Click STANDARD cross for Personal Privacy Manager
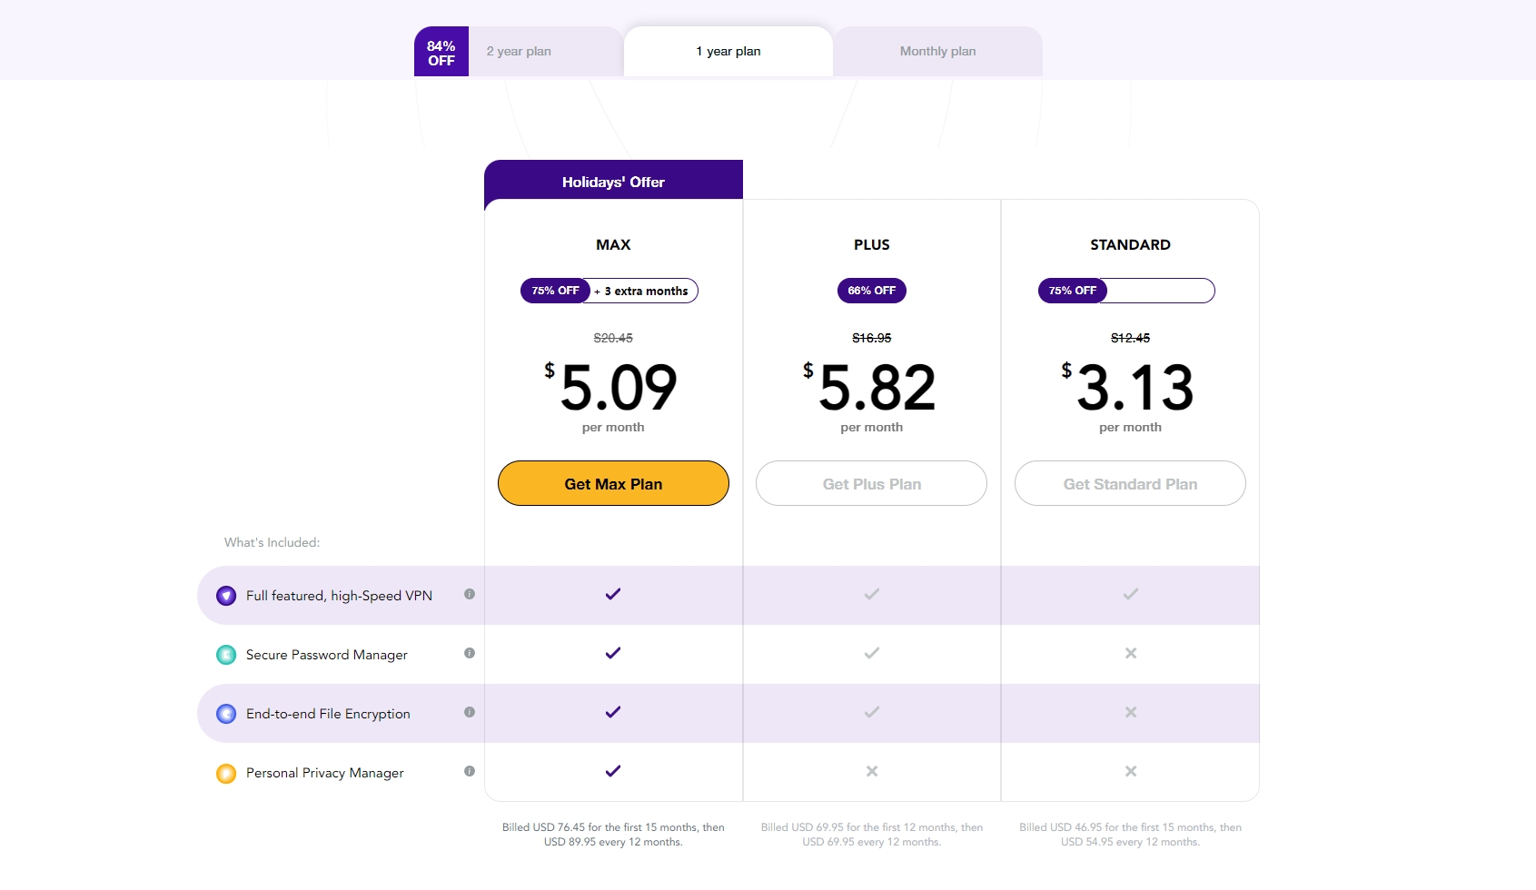1536x890 pixels. click(x=1131, y=771)
